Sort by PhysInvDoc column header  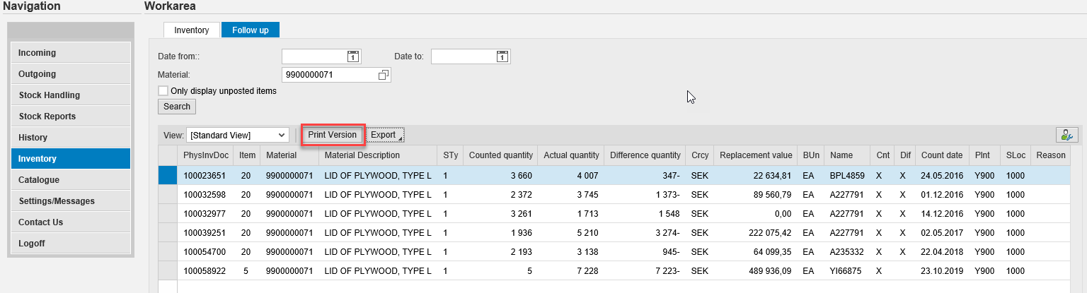click(x=205, y=155)
